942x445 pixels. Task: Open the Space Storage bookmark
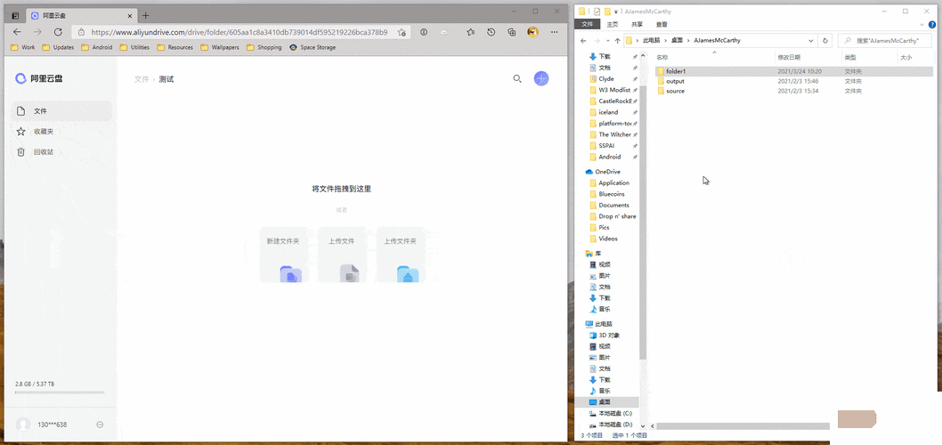point(313,47)
